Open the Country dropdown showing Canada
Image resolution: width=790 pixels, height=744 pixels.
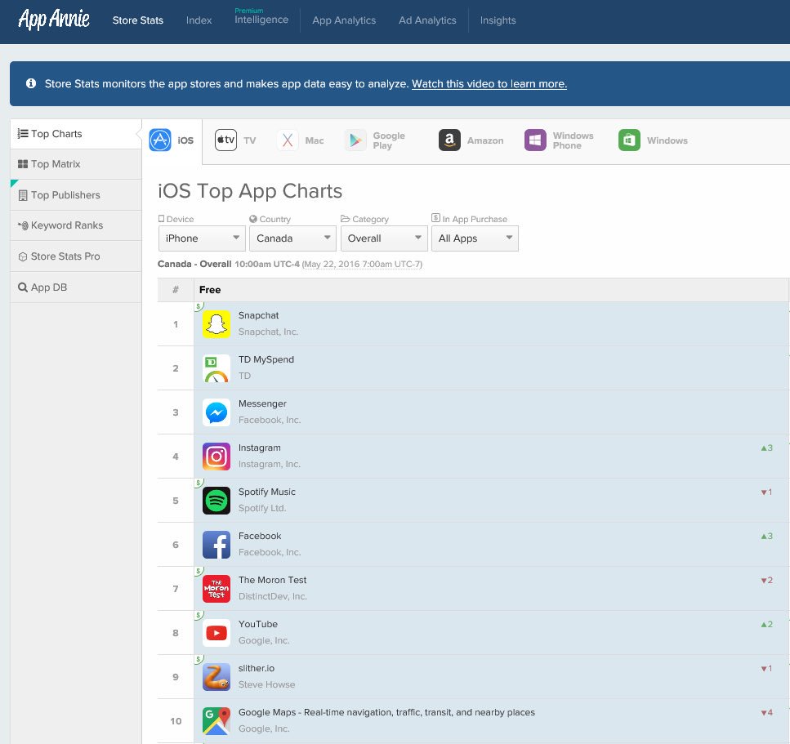tap(292, 238)
